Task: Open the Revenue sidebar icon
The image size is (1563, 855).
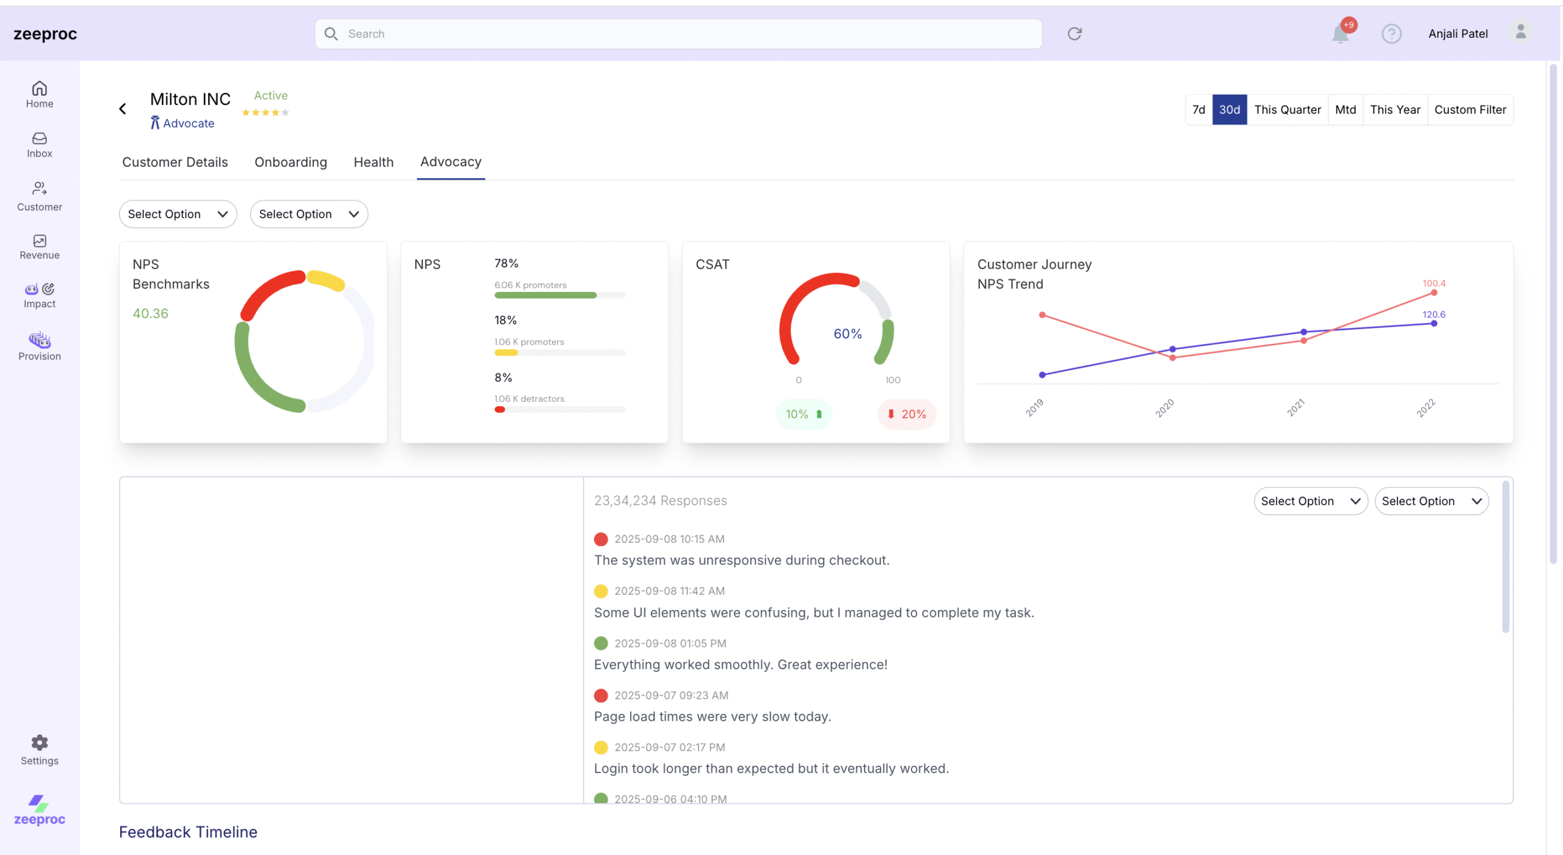Action: [39, 247]
